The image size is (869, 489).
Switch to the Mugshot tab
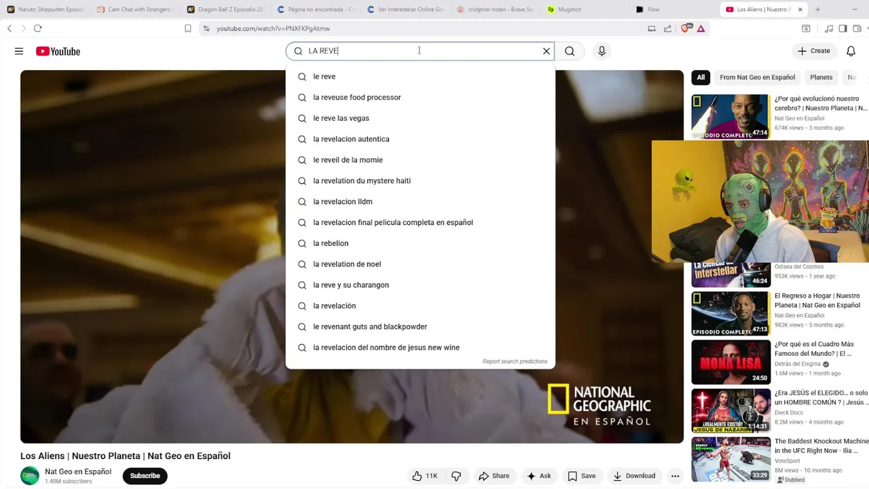pos(587,10)
